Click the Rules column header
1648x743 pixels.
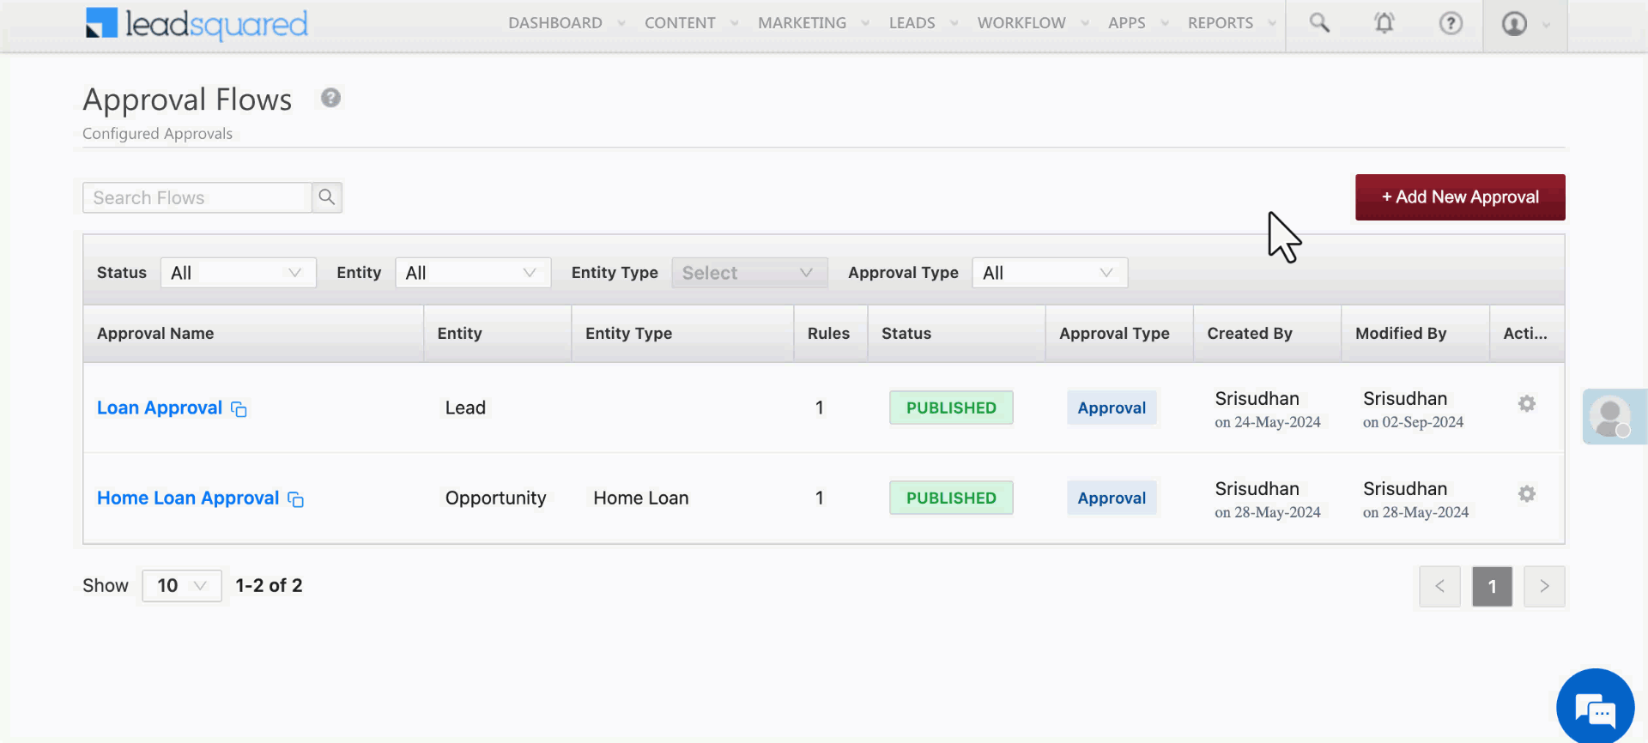point(830,334)
